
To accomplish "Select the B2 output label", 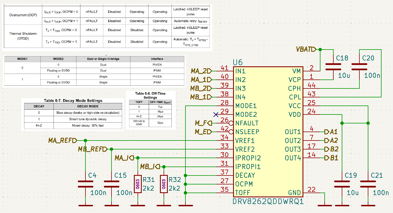I will [x=331, y=149].
